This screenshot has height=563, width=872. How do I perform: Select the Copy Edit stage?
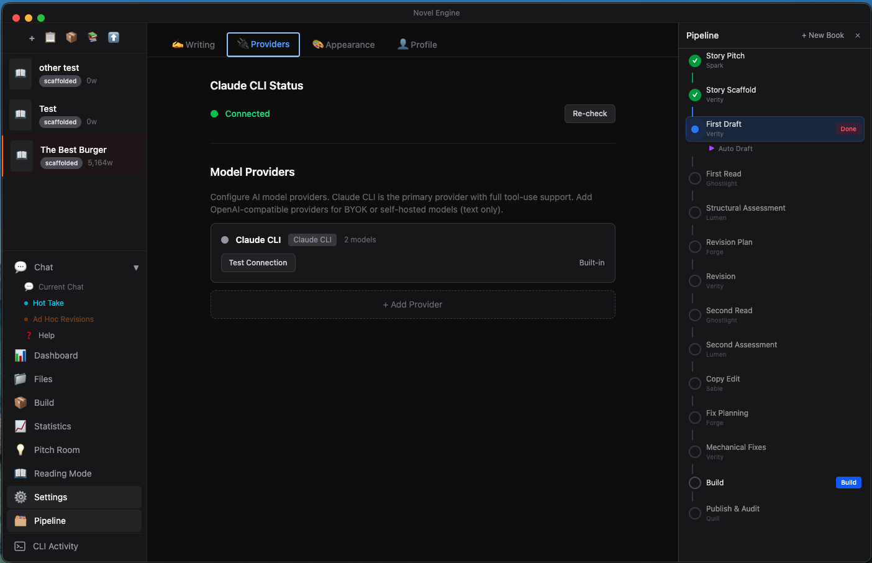pyautogui.click(x=775, y=383)
